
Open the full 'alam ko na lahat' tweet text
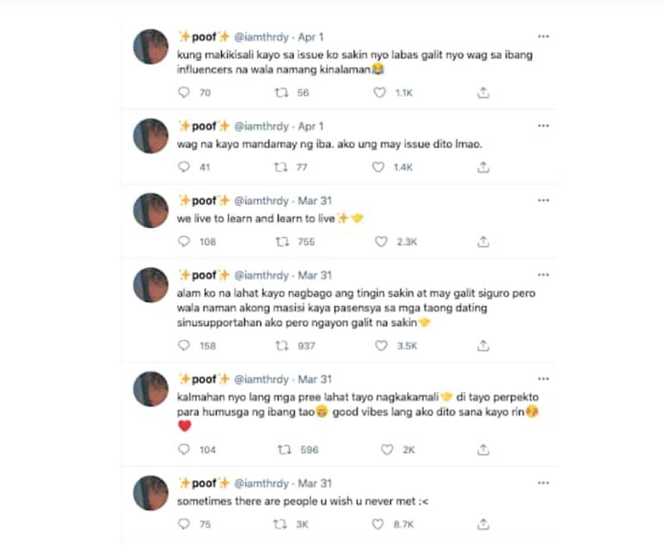click(355, 307)
